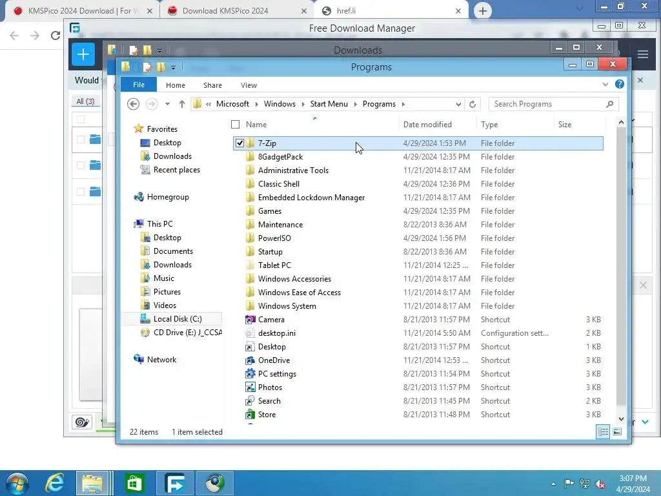Open the Free Download Manager hamburger menu
The width and height of the screenshot is (661, 496).
643,54
